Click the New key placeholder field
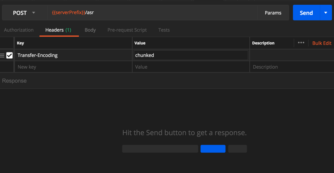 click(x=73, y=67)
